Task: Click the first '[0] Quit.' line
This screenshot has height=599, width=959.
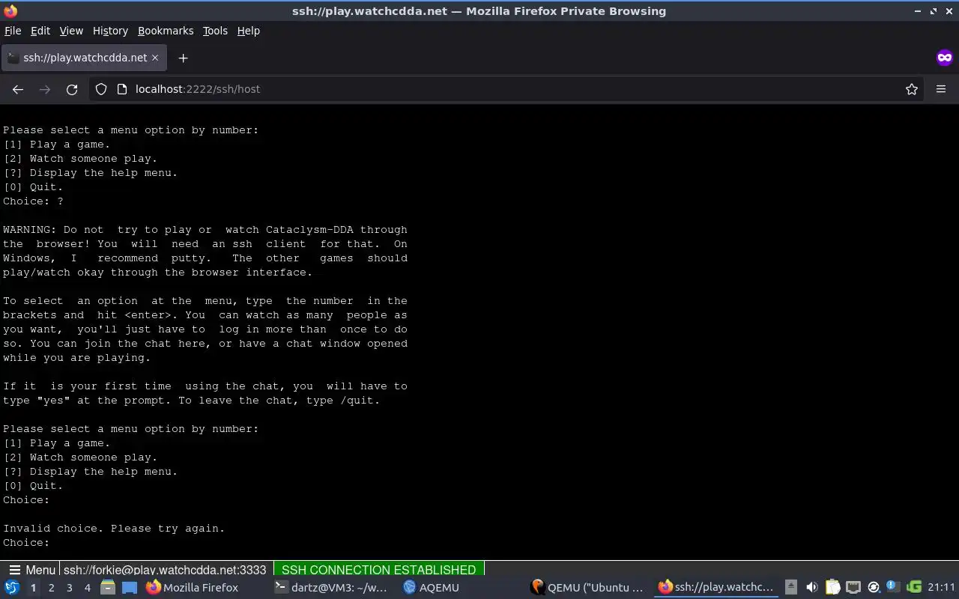Action: pyautogui.click(x=33, y=187)
